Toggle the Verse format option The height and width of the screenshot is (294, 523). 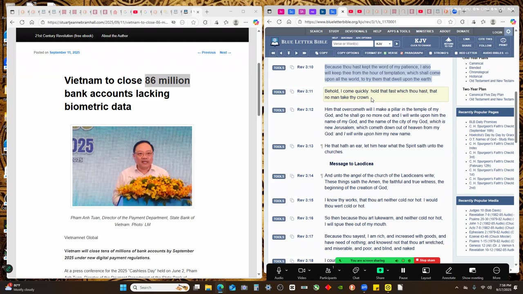[391, 53]
